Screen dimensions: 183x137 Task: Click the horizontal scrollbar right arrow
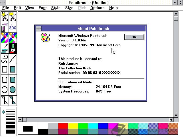pyautogui.click(x=171, y=120)
